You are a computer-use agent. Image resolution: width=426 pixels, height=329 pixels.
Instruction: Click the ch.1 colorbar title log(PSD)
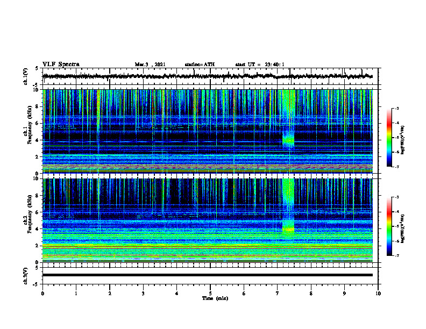click(402, 140)
